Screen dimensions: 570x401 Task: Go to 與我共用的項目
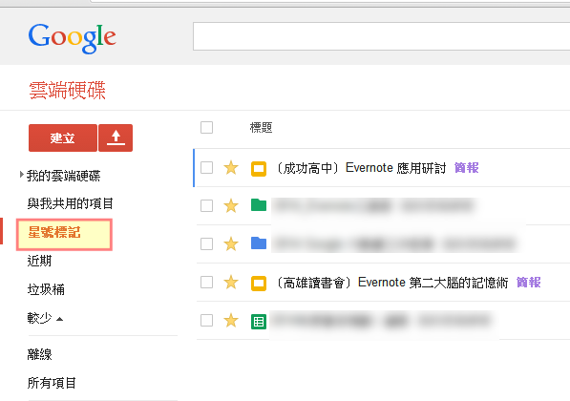[70, 203]
